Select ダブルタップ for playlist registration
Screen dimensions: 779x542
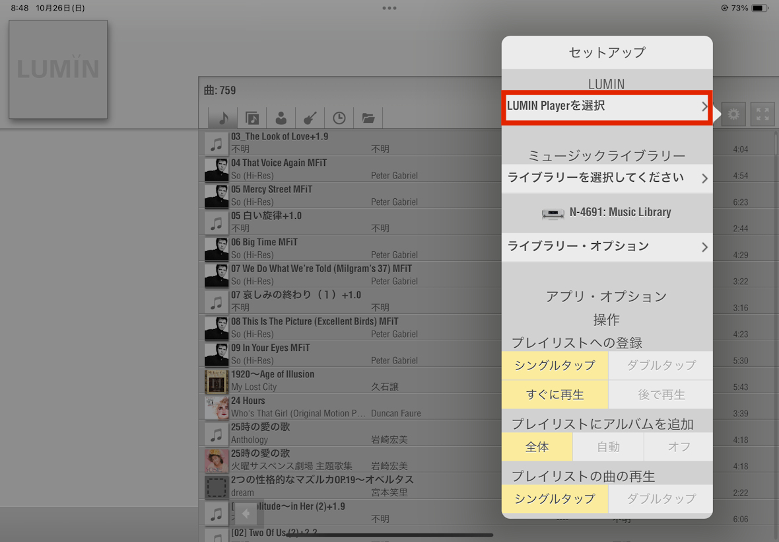660,366
